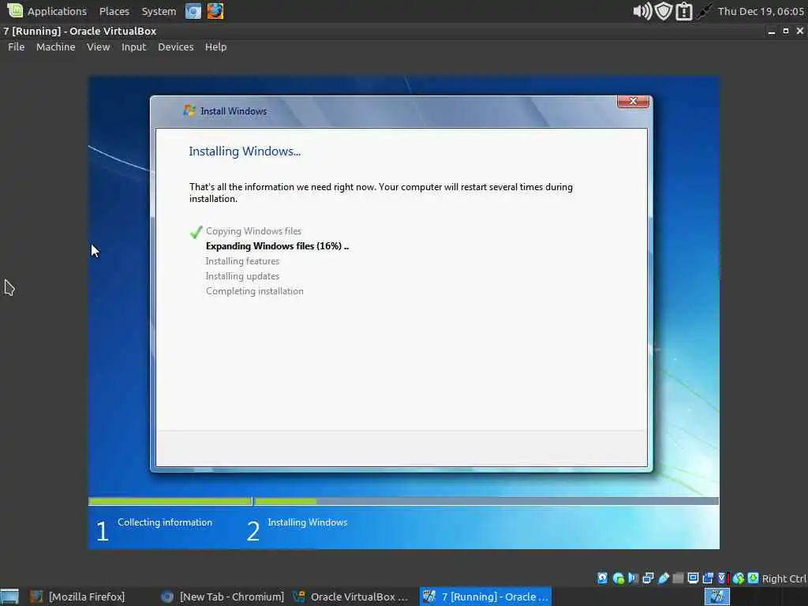Screen dimensions: 808x606
Task: Click the '7 [Running] - Oracle' taskbar button
Action: coord(485,597)
